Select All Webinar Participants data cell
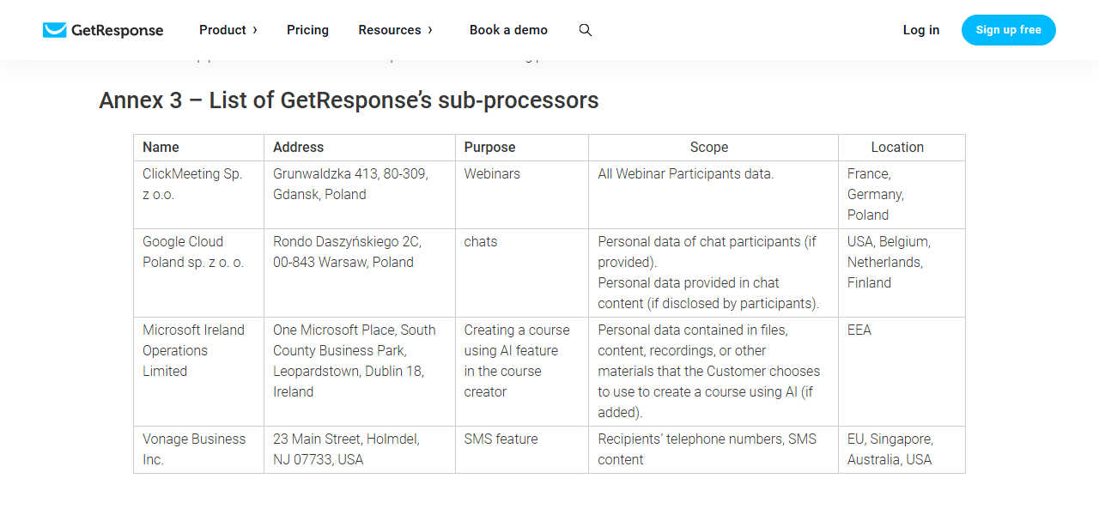This screenshot has height=515, width=1099. click(713, 195)
